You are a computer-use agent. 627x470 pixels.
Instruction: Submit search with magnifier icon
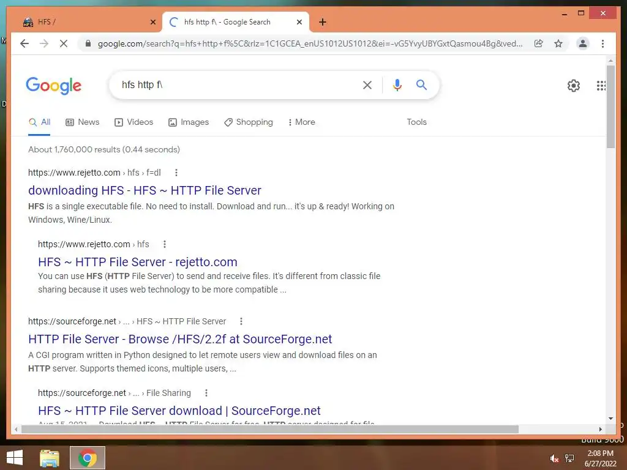tap(421, 84)
